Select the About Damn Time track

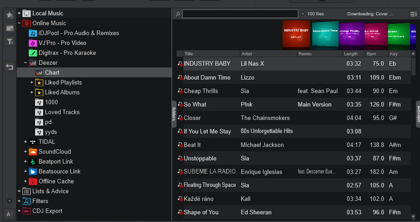coord(293,78)
